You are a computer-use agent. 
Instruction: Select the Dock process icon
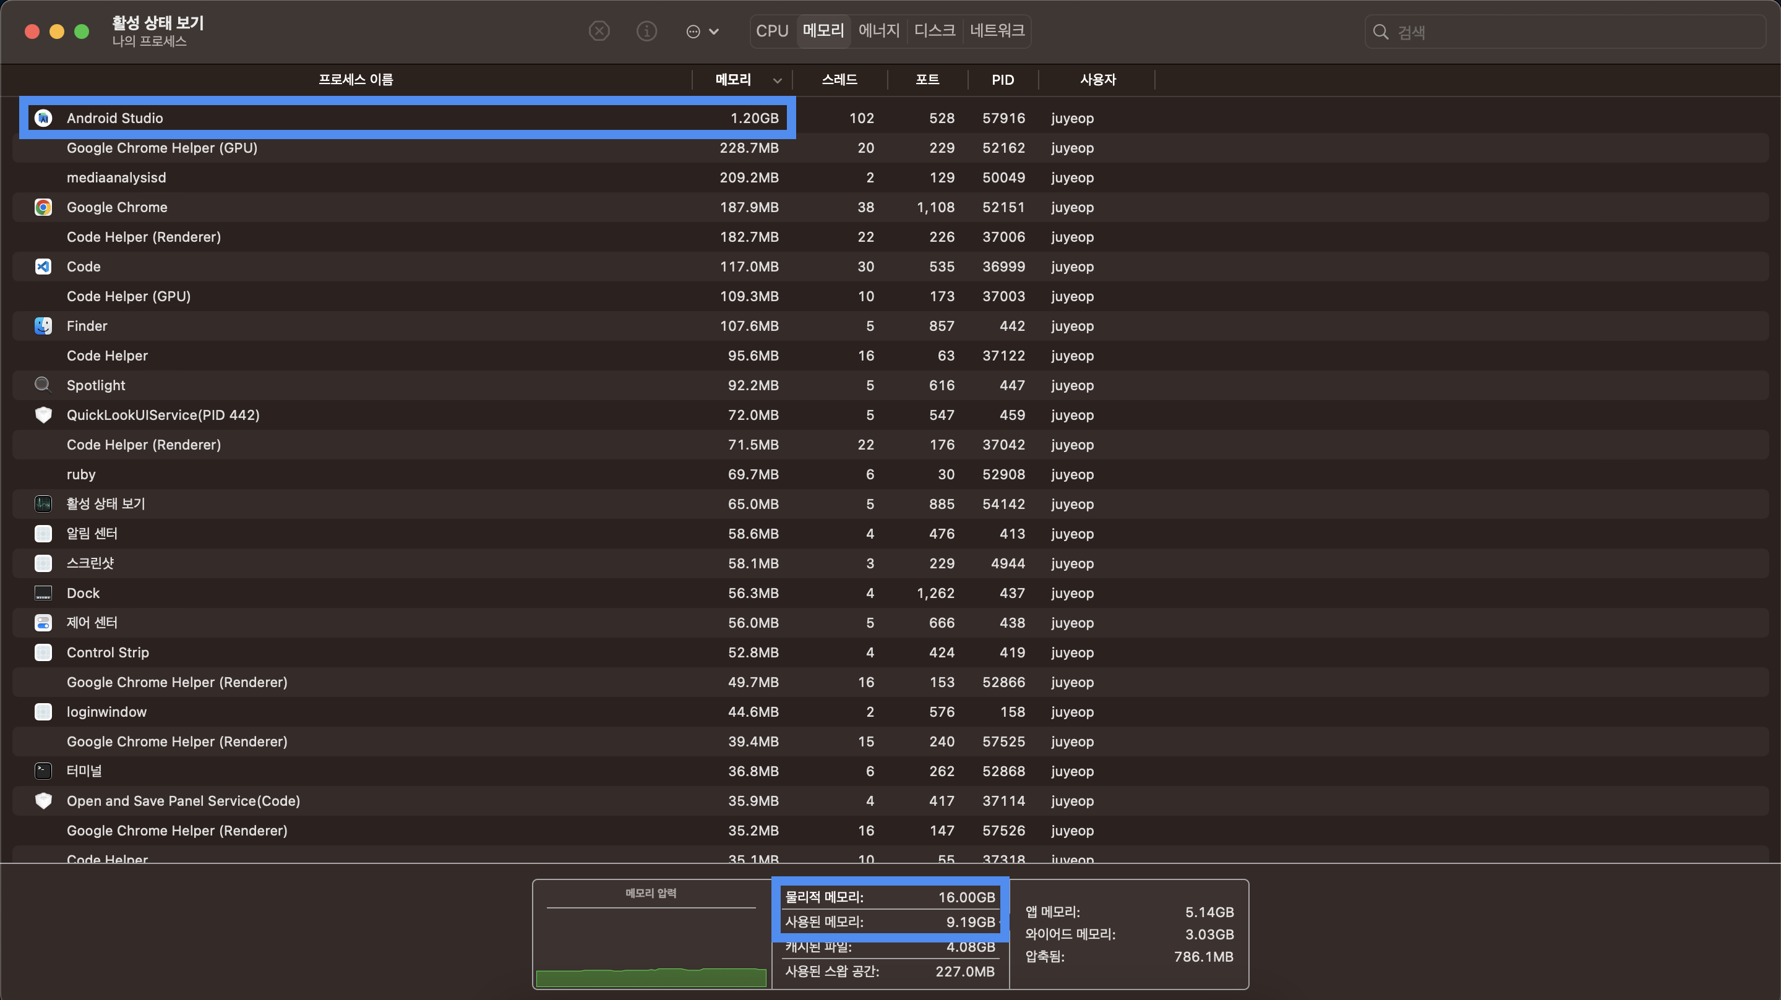tap(43, 593)
